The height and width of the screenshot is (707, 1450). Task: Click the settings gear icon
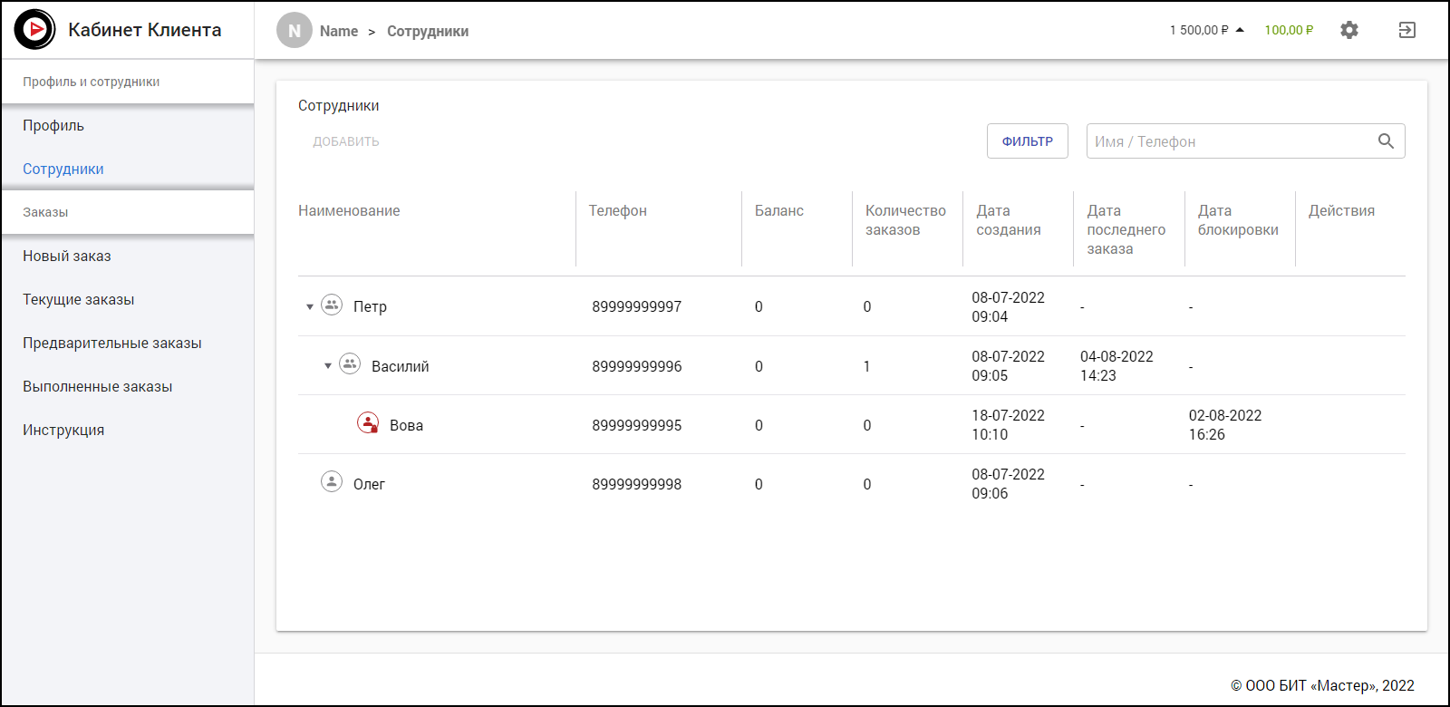coord(1349,30)
